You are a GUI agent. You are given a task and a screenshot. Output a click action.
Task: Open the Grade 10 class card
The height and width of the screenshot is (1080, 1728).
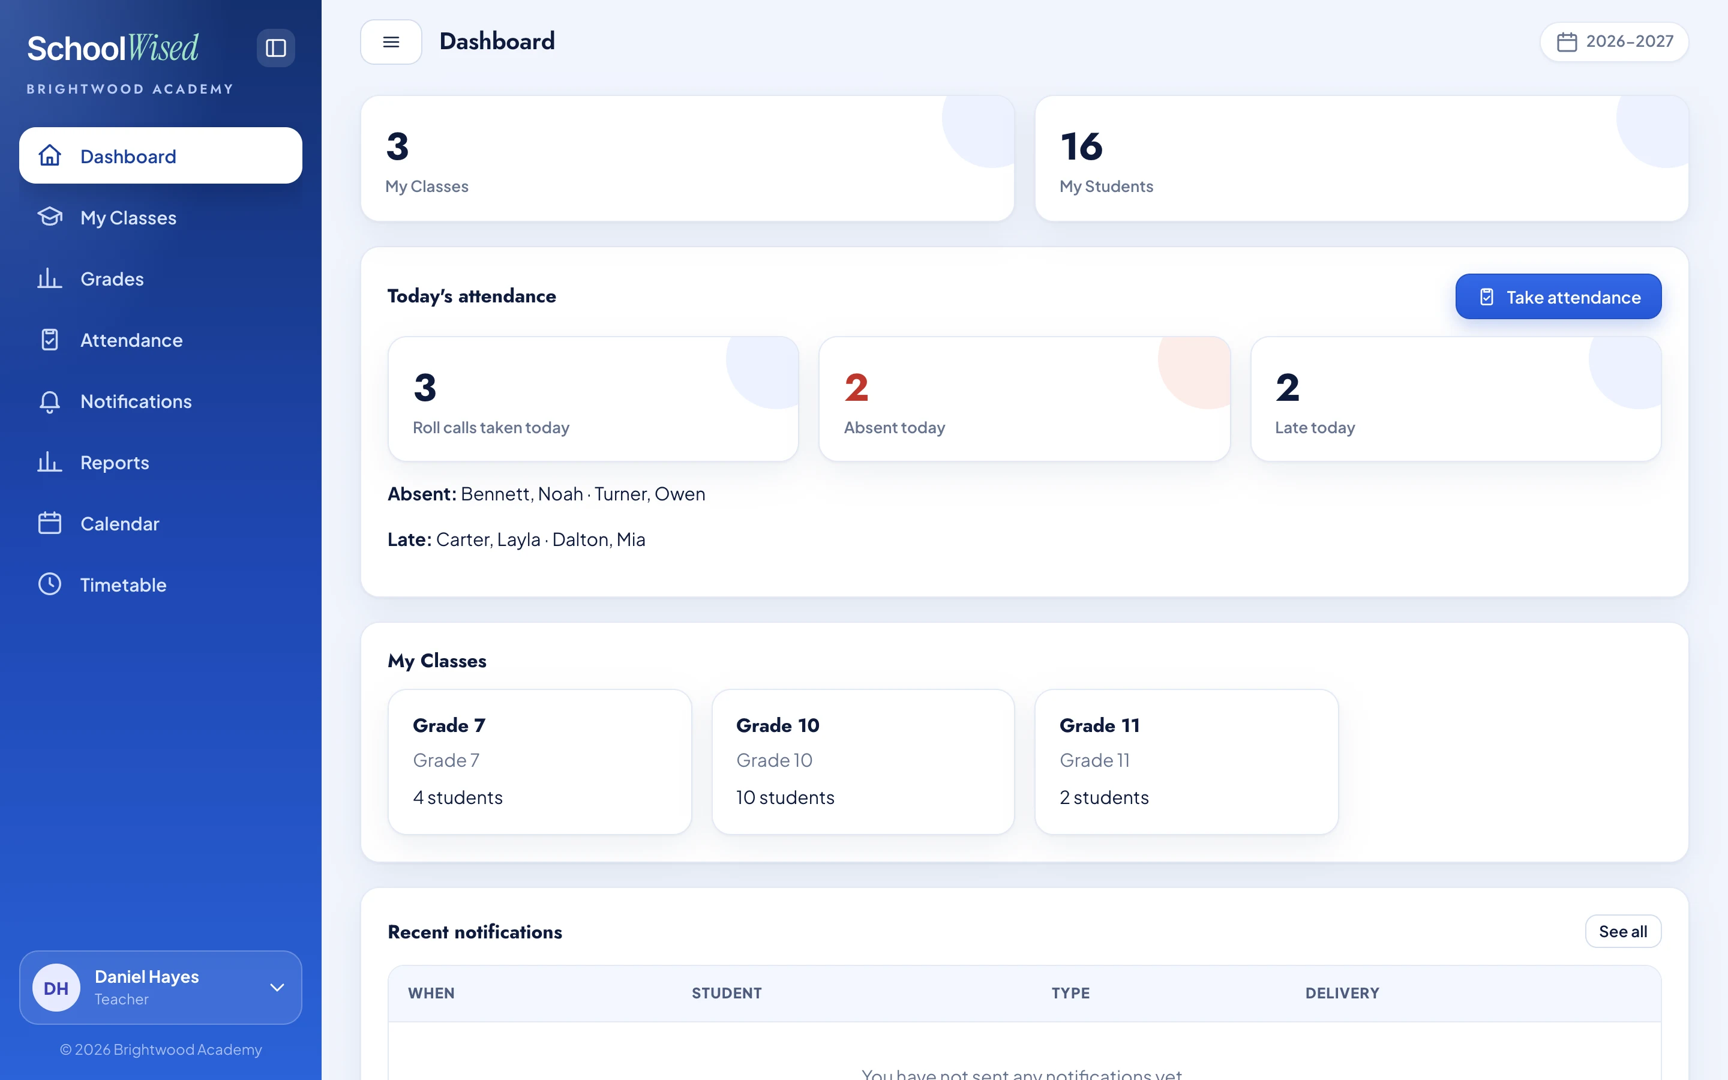pos(863,761)
